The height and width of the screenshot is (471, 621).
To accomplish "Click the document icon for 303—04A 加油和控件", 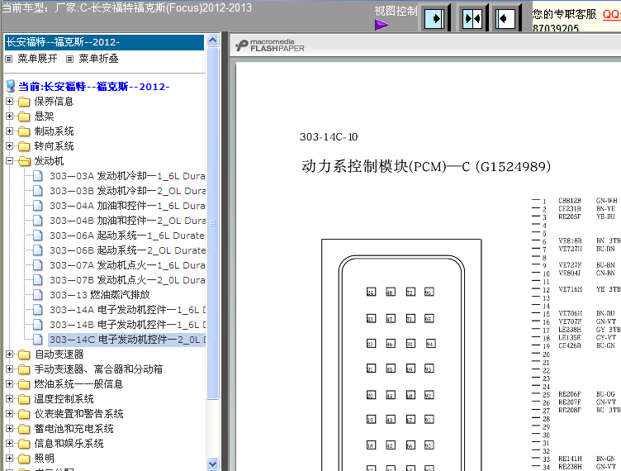I will (38, 206).
